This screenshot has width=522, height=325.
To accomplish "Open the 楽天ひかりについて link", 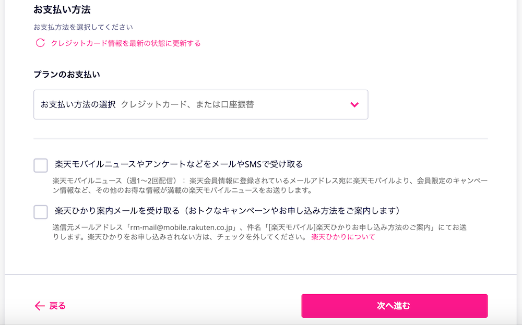I will tap(343, 237).
